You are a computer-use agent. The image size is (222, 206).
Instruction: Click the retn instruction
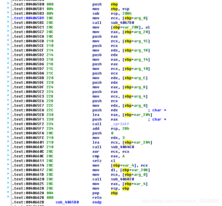[x=97, y=198]
